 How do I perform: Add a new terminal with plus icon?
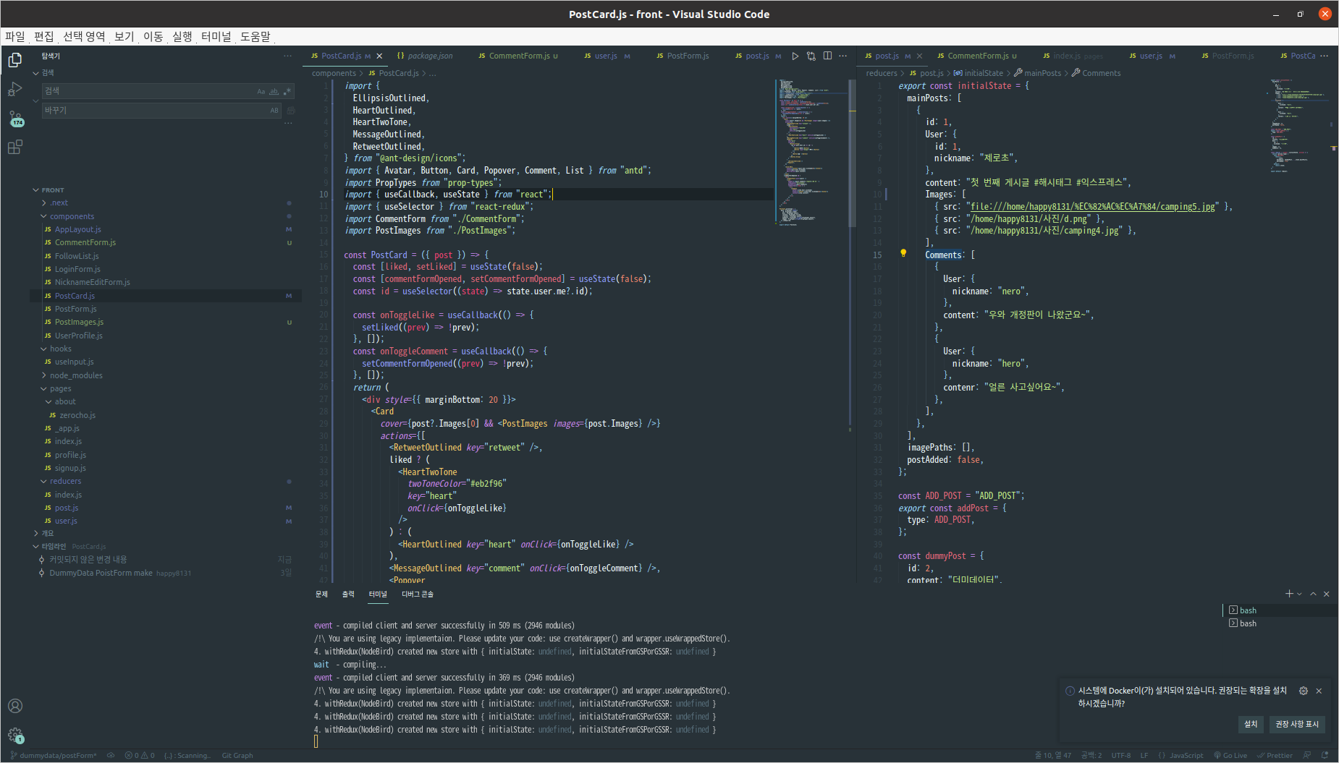click(1289, 594)
